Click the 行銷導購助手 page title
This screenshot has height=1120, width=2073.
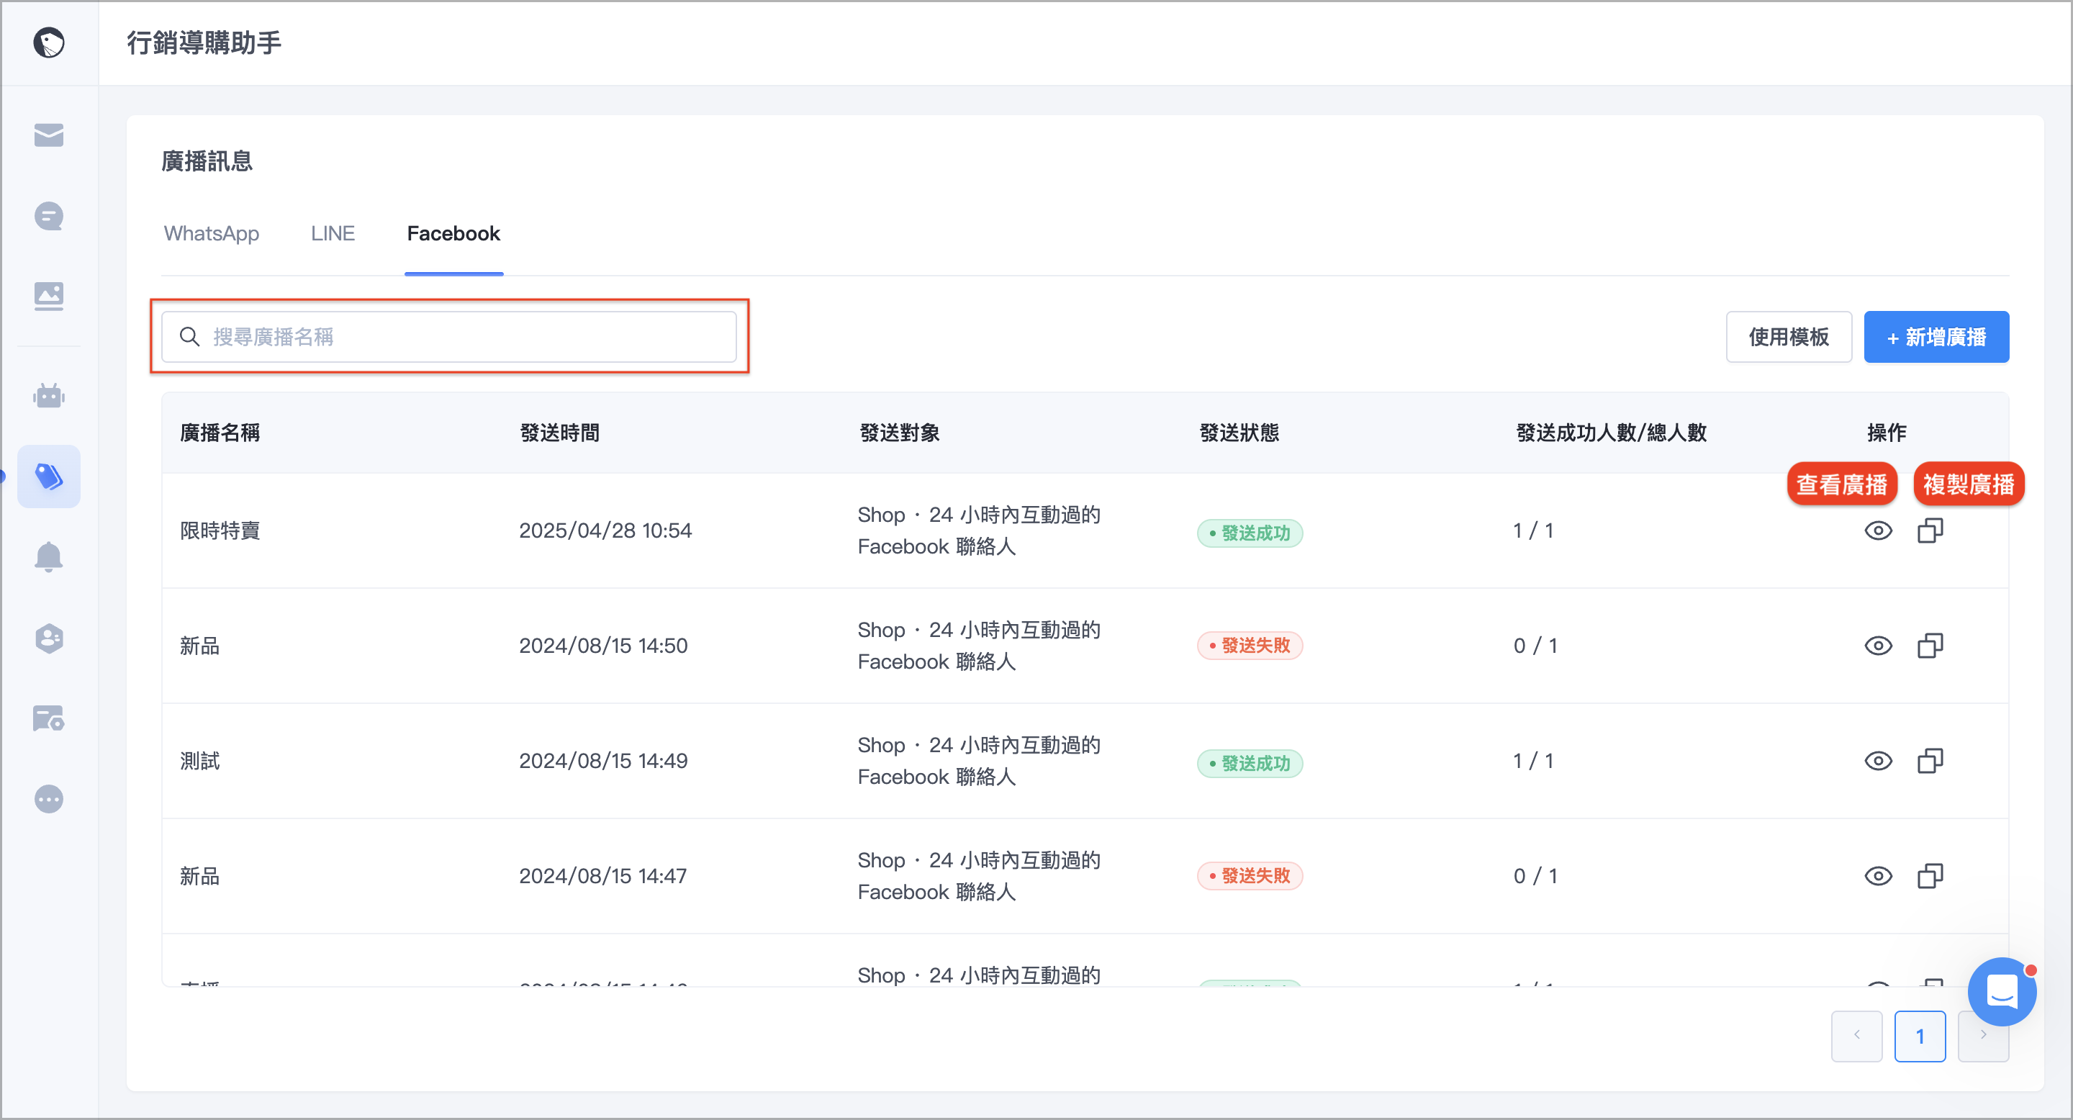204,42
